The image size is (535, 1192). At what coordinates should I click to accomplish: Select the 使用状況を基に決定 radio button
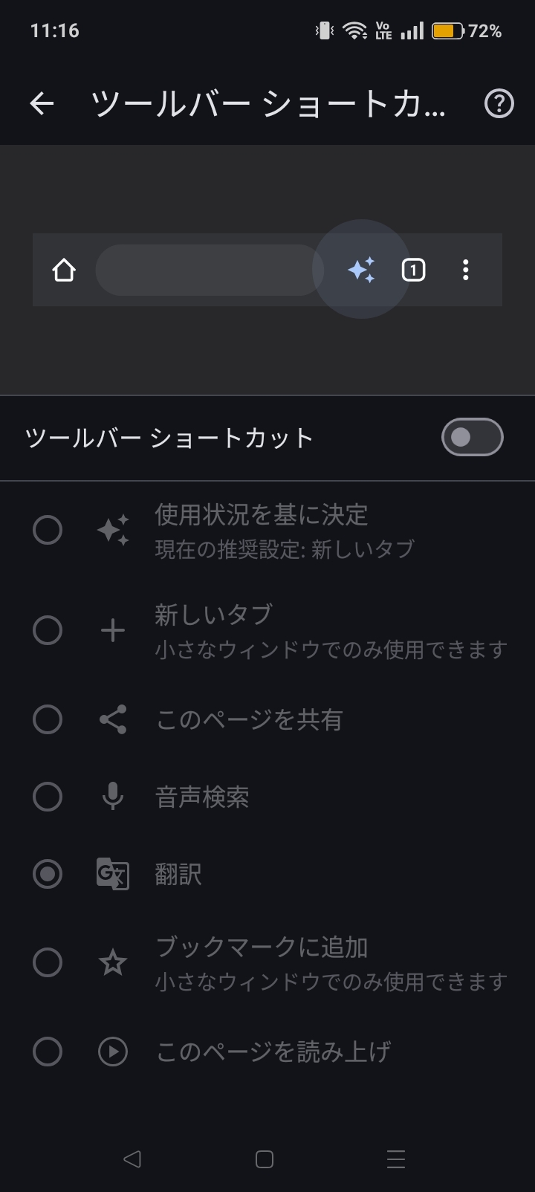pyautogui.click(x=48, y=531)
